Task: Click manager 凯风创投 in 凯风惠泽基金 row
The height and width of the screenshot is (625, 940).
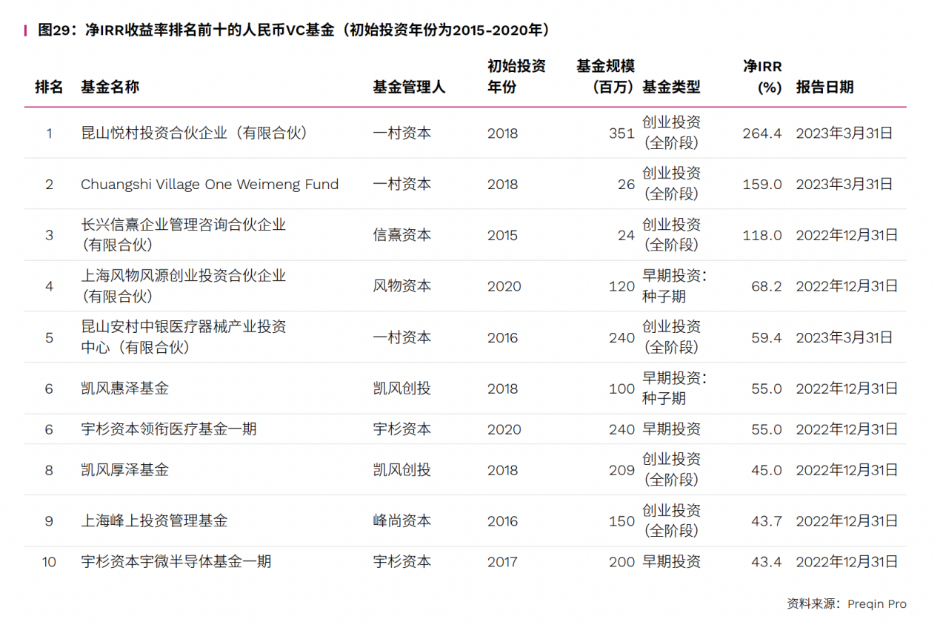Action: (401, 388)
